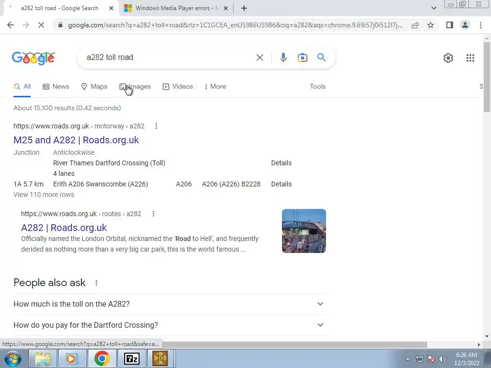Switch to Images results
Screen dimensions: 491x368
(x=135, y=87)
